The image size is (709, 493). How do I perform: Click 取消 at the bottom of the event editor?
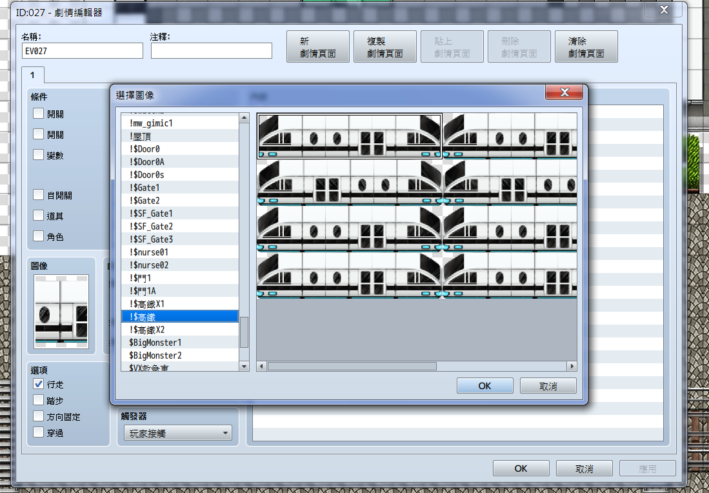click(584, 468)
